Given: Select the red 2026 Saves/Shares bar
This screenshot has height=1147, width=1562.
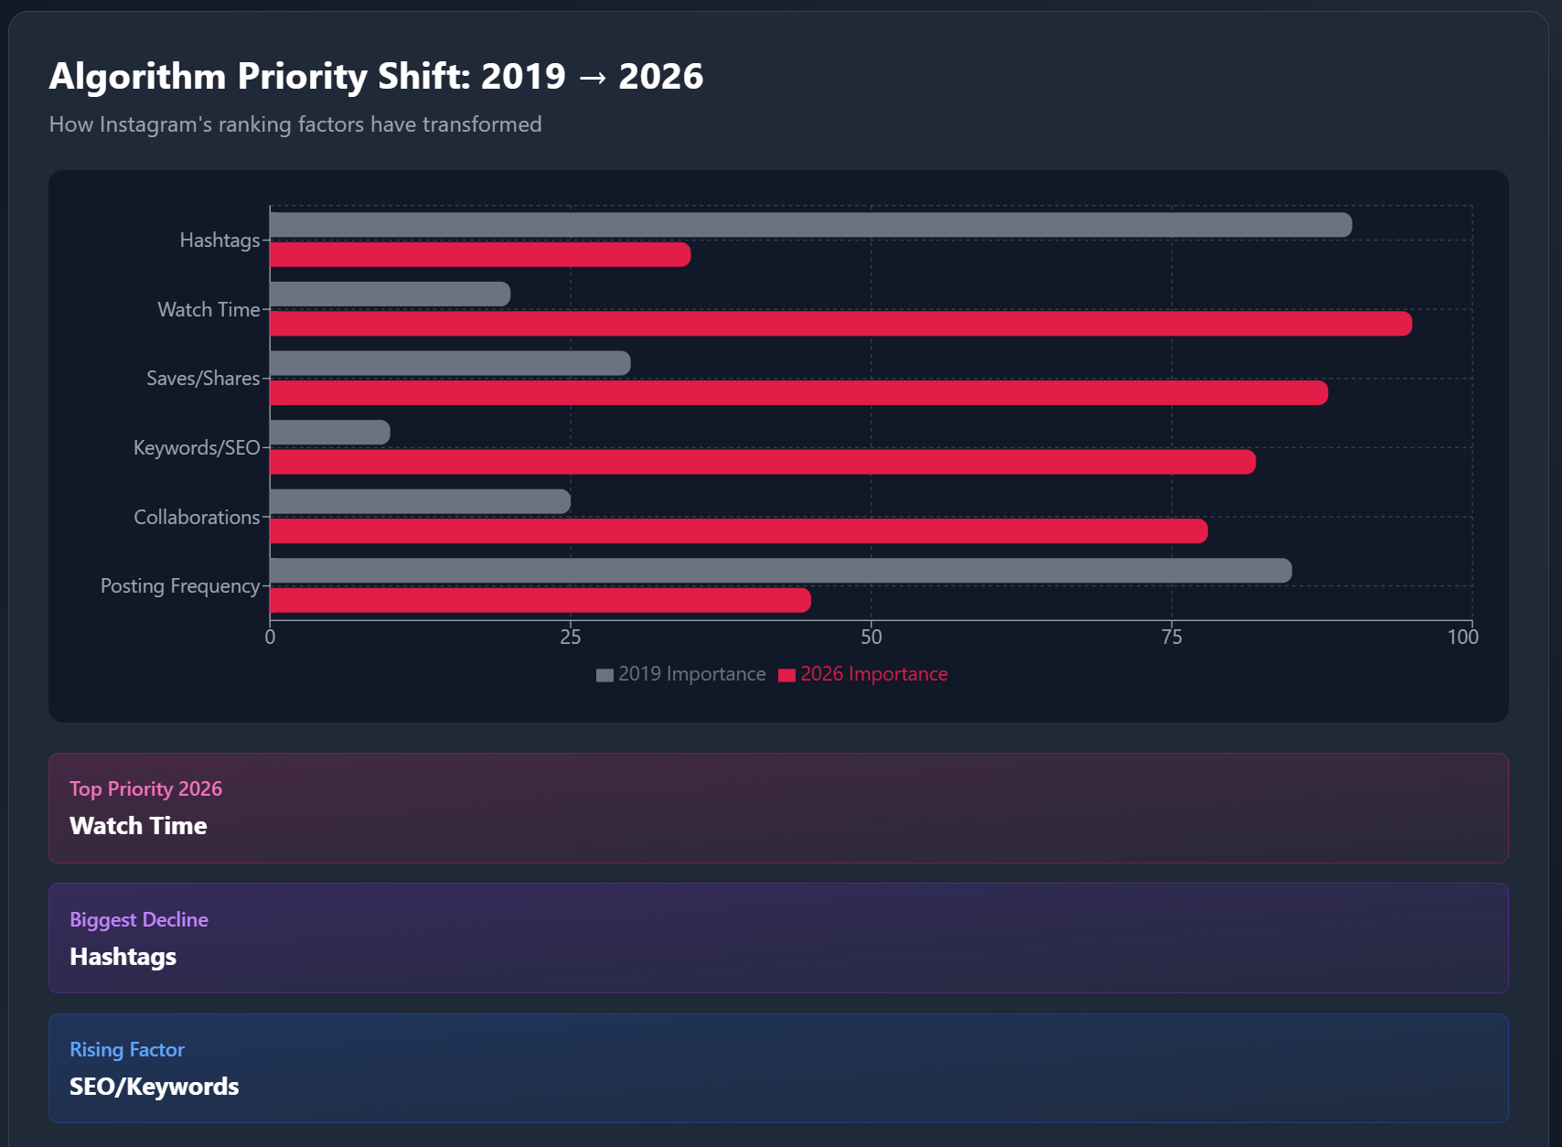Looking at the screenshot, I should coord(798,392).
